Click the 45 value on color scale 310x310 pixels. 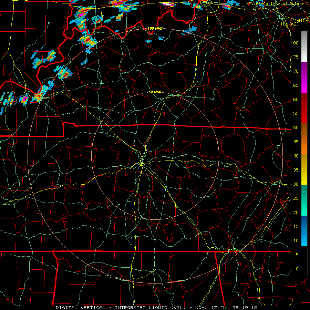[x=296, y=142]
